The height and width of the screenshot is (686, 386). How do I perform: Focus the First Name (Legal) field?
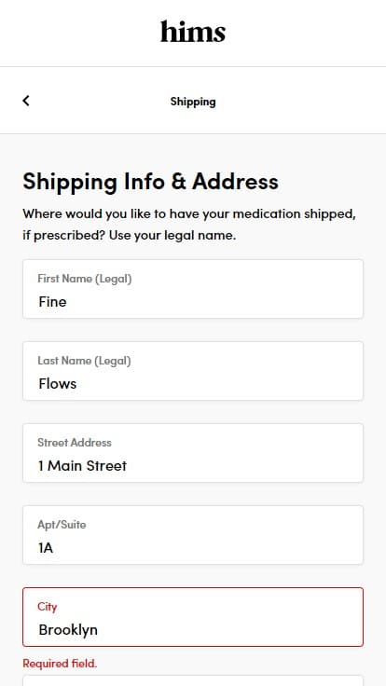click(193, 289)
